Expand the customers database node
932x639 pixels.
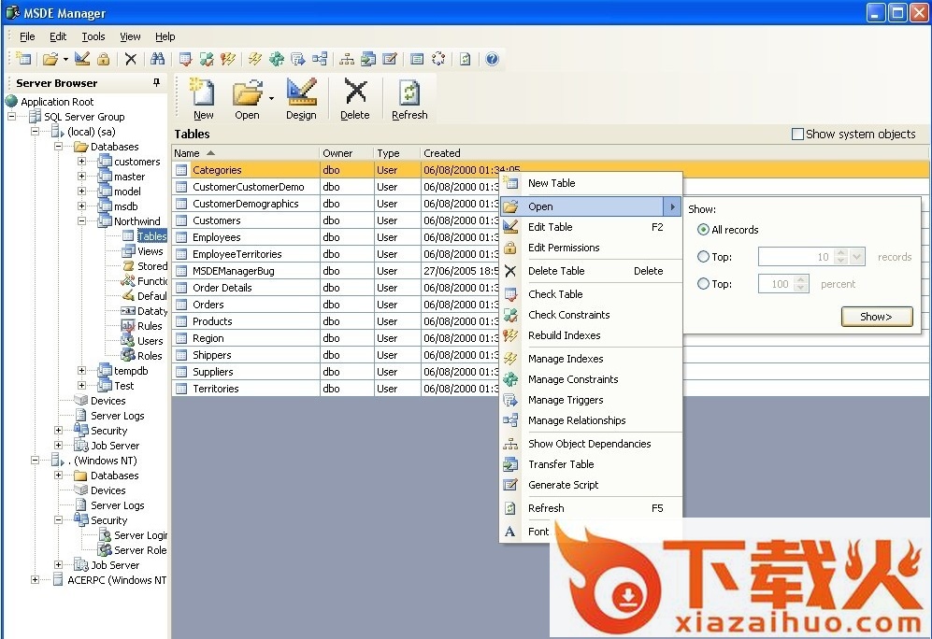pos(81,162)
